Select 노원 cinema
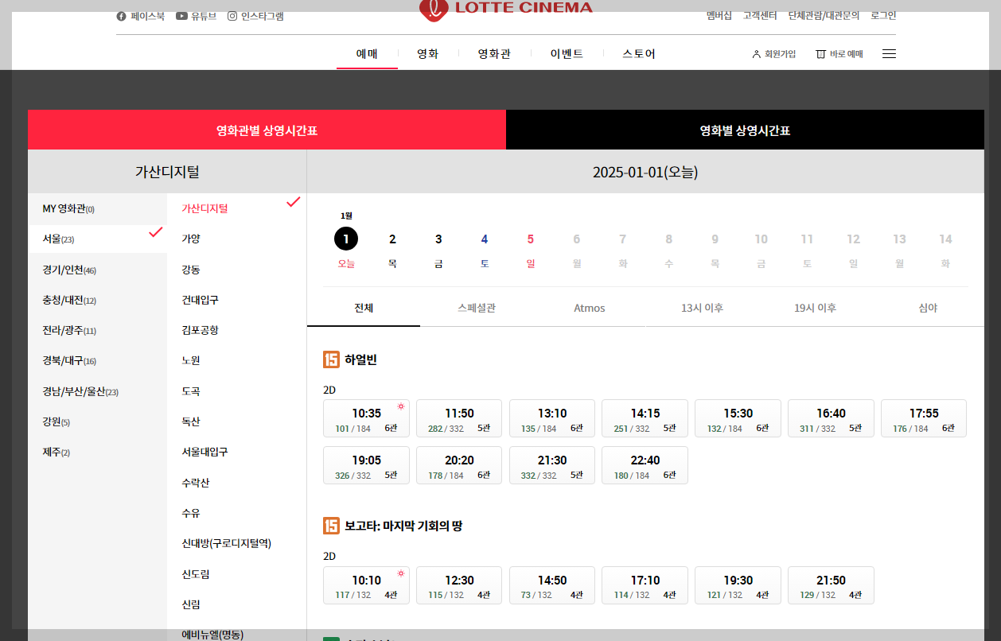Viewport: 1001px width, 641px height. [191, 360]
